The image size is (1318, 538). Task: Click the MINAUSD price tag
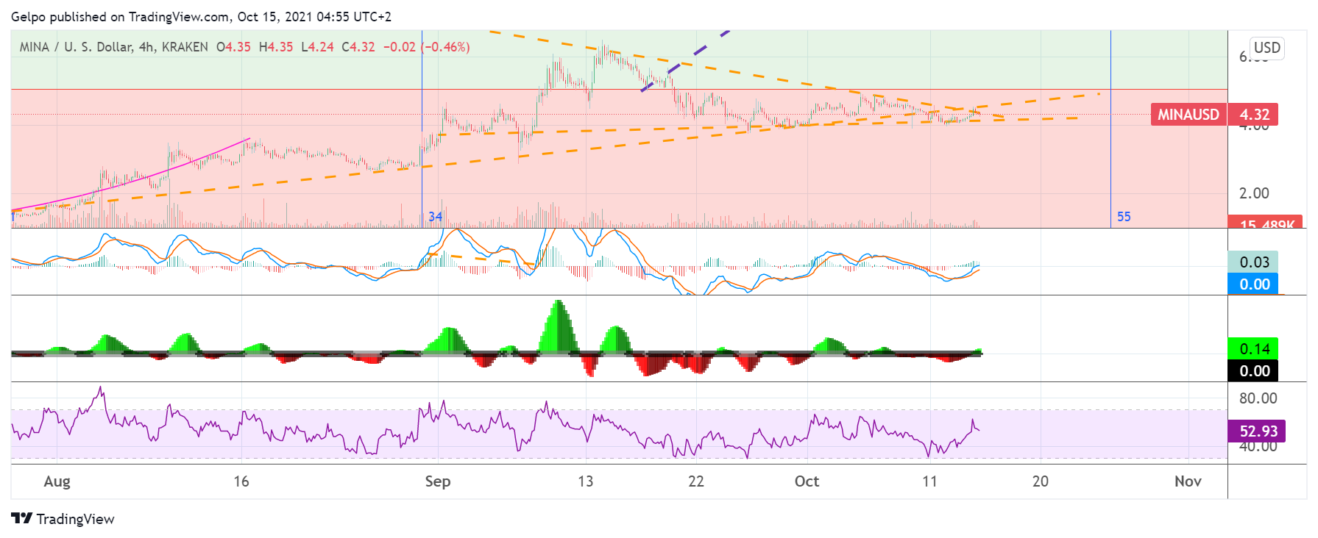coord(1188,115)
